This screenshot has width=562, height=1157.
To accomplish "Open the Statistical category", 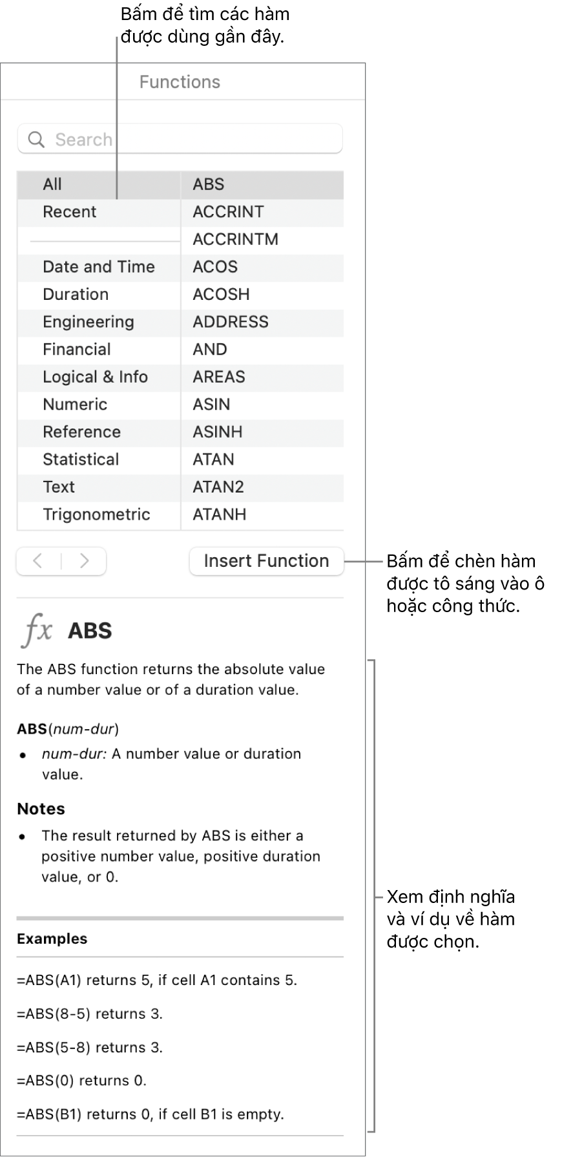I will coord(81,460).
